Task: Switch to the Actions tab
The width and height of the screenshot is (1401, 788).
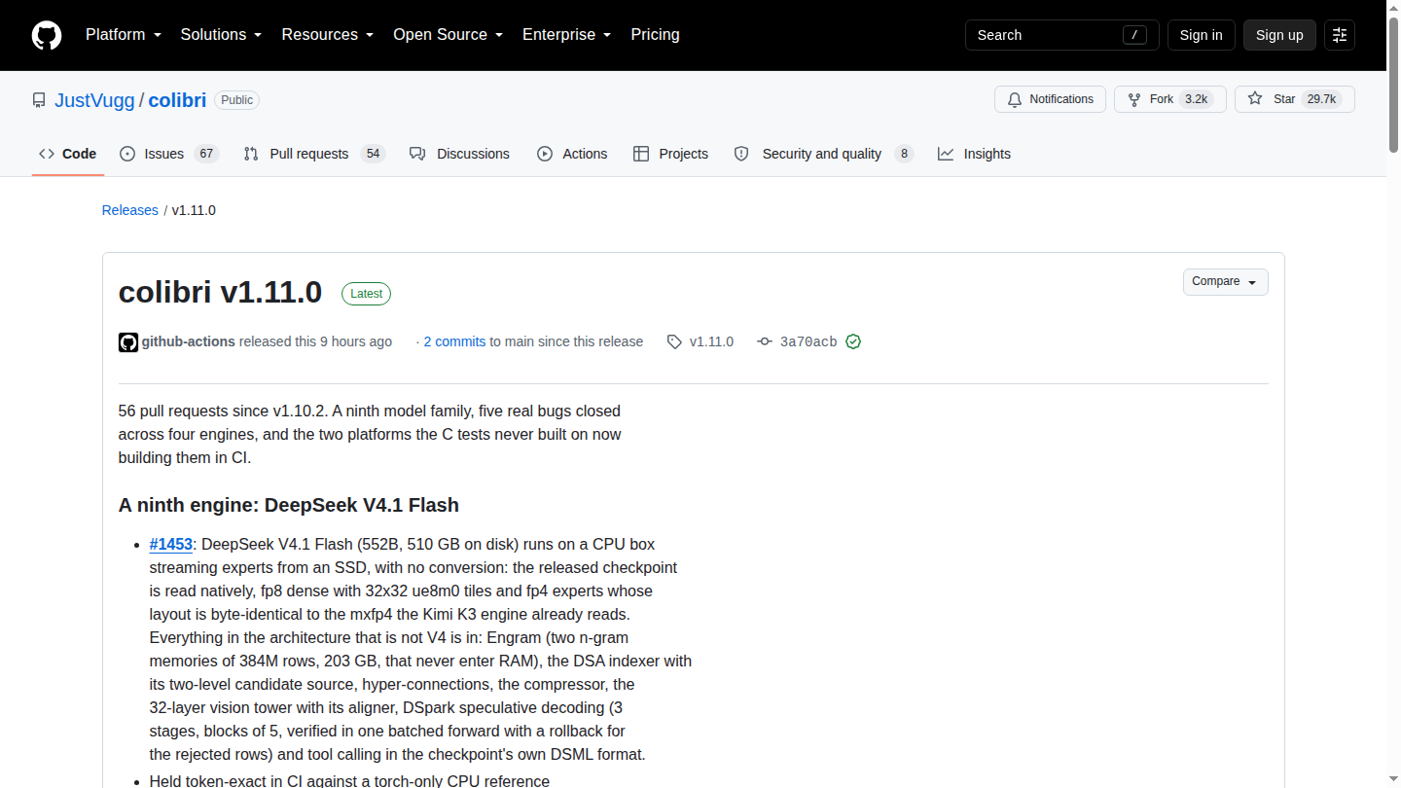Action: (572, 154)
